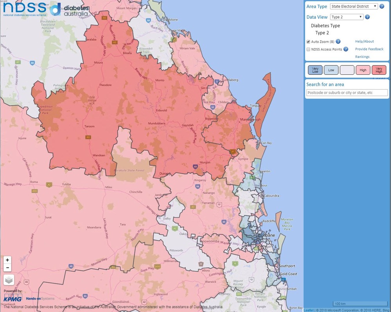Select the Very Low legend swatch
This screenshot has width=391, height=312.
[315, 70]
